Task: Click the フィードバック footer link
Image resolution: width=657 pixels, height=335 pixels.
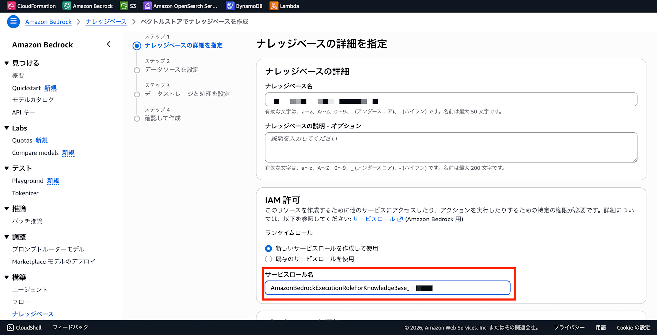Action: point(70,327)
